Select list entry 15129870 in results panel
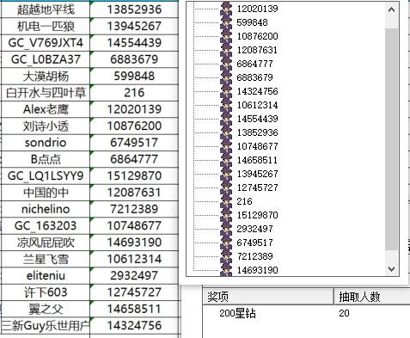Image resolution: width=410 pixels, height=338 pixels. point(257,215)
